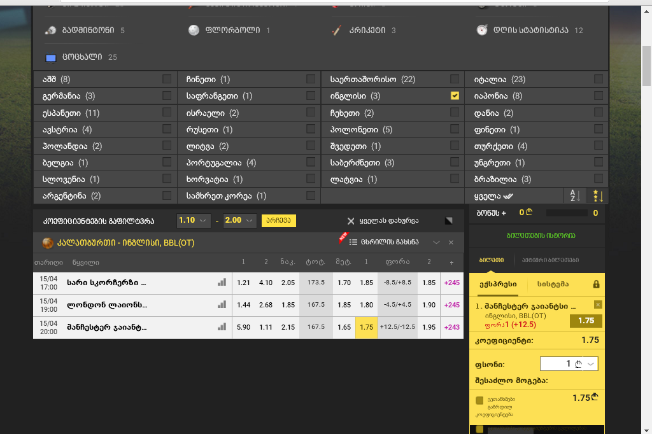Viewport: 652px width, 434px height.
Task: Click the double-check icon beside ყველა
Action: click(x=508, y=196)
